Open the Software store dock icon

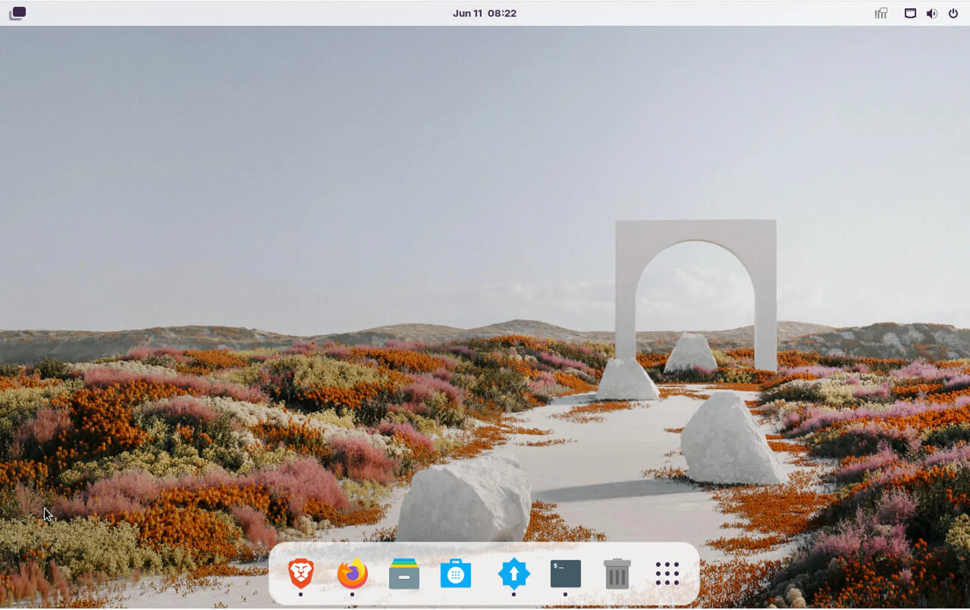tap(455, 573)
